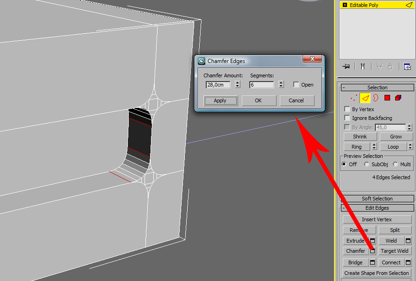Adjust Ring spinner arrows
Screen dimensions: 416x281
[374, 147]
